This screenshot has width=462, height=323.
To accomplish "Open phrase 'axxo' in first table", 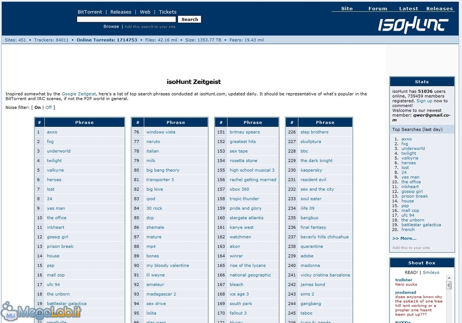I will [52, 132].
